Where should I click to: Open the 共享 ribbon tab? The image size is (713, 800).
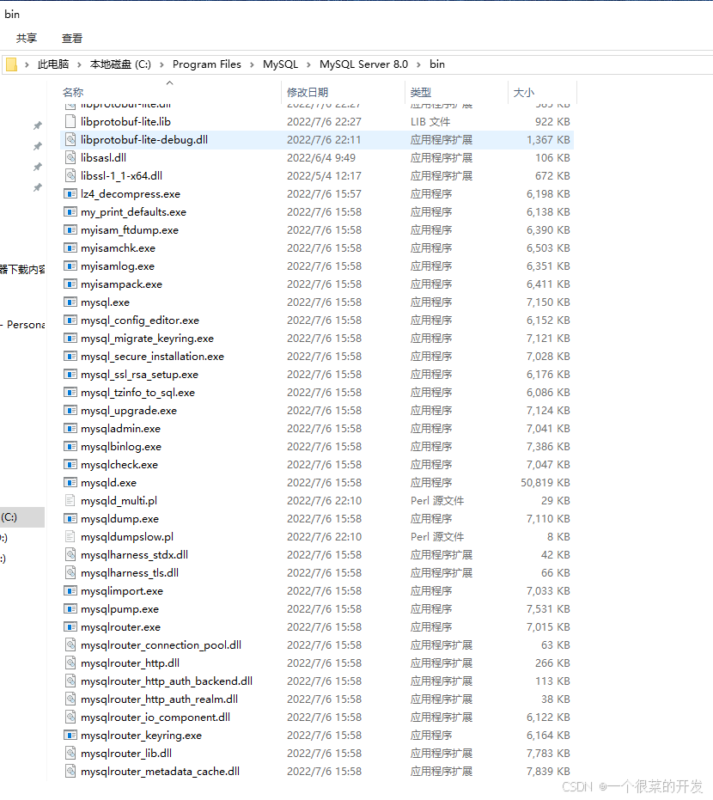[27, 39]
